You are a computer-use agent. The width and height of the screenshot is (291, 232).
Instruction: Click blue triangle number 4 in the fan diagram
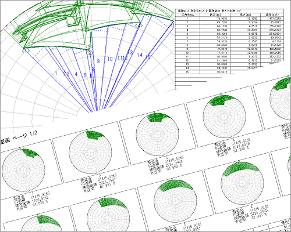click(x=76, y=74)
